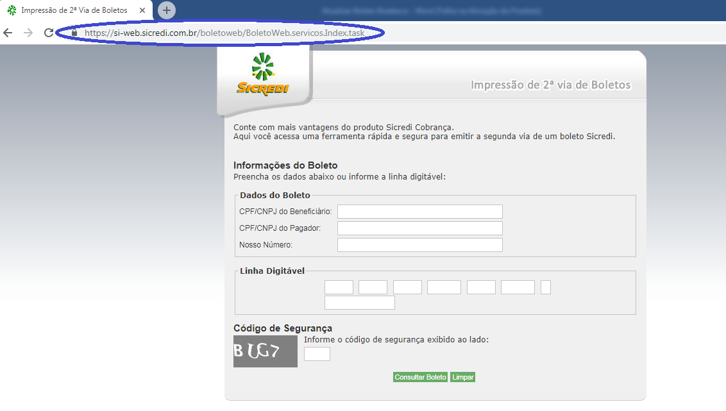Click the 'CPF/CNPJ do Pagador:' label
The image size is (726, 411).
click(280, 228)
